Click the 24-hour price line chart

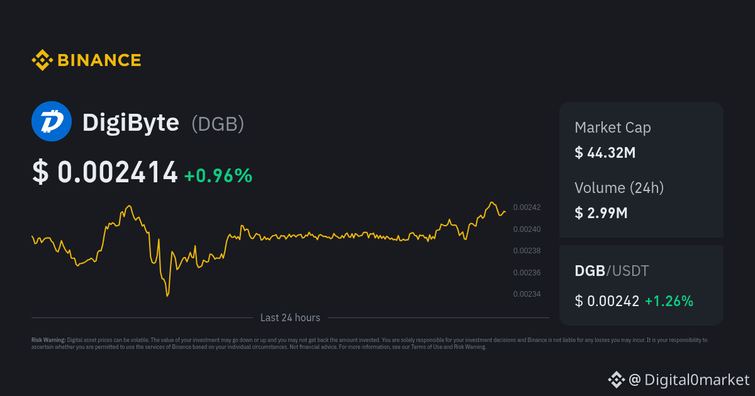tap(269, 250)
